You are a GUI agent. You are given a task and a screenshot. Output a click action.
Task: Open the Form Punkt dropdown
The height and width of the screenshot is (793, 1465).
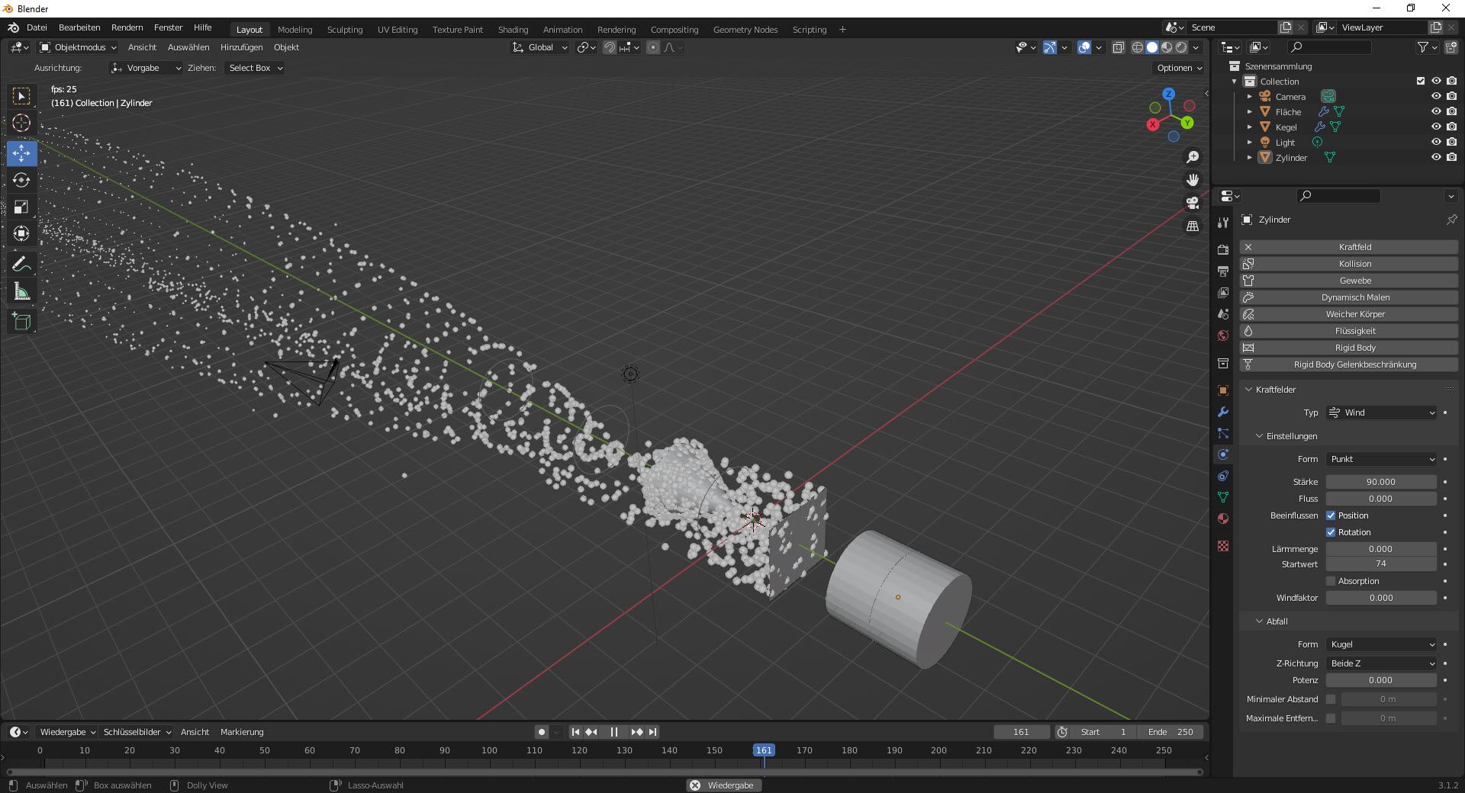coord(1382,459)
